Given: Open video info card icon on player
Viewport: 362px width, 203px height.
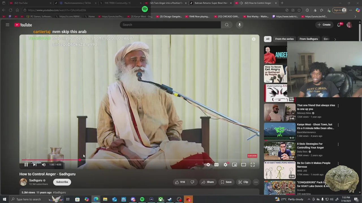Looking at the screenshot, I should 254,39.
